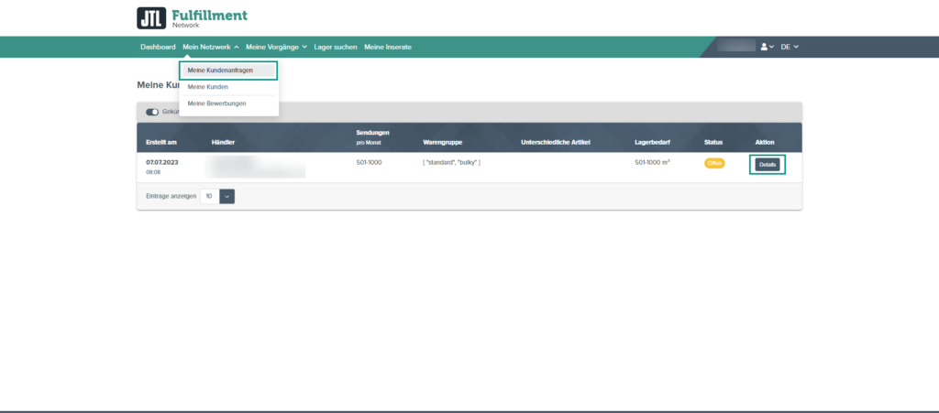Click the Details button for the request
The height and width of the screenshot is (413, 939).
pyautogui.click(x=768, y=165)
